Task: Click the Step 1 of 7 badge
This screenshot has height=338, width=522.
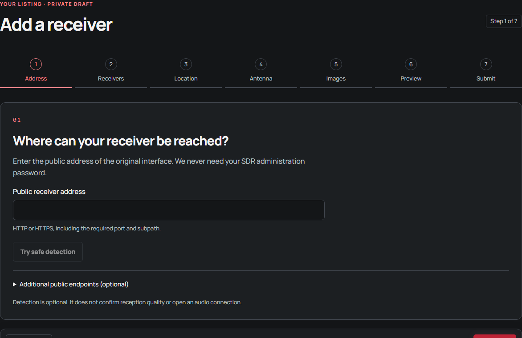Action: pos(503,21)
